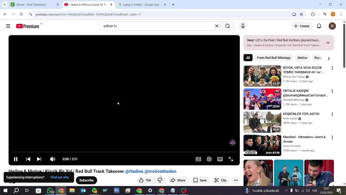Image resolution: width=346 pixels, height=195 pixels.
Task: Select the 'Motive' filter chip
Action: click(302, 58)
